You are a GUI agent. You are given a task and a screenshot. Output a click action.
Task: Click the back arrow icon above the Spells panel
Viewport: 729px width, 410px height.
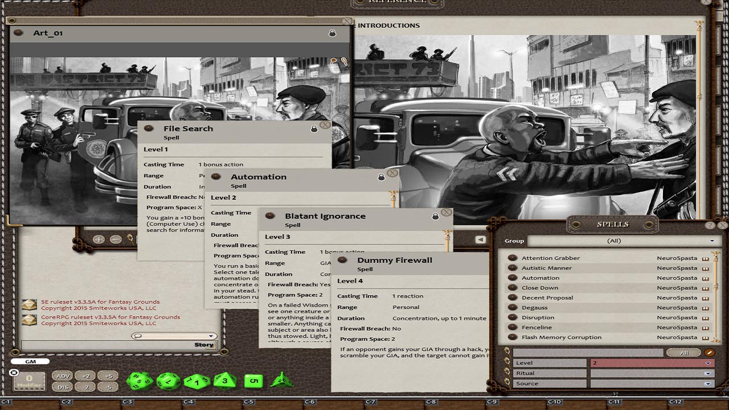point(480,239)
